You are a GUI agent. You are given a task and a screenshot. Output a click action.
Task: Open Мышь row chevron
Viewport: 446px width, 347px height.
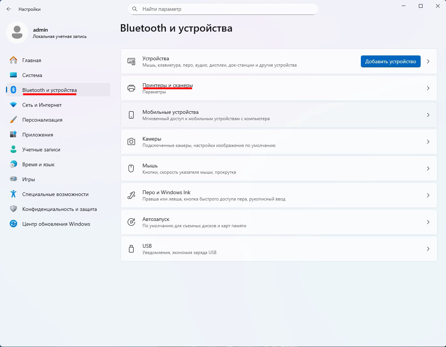point(428,168)
